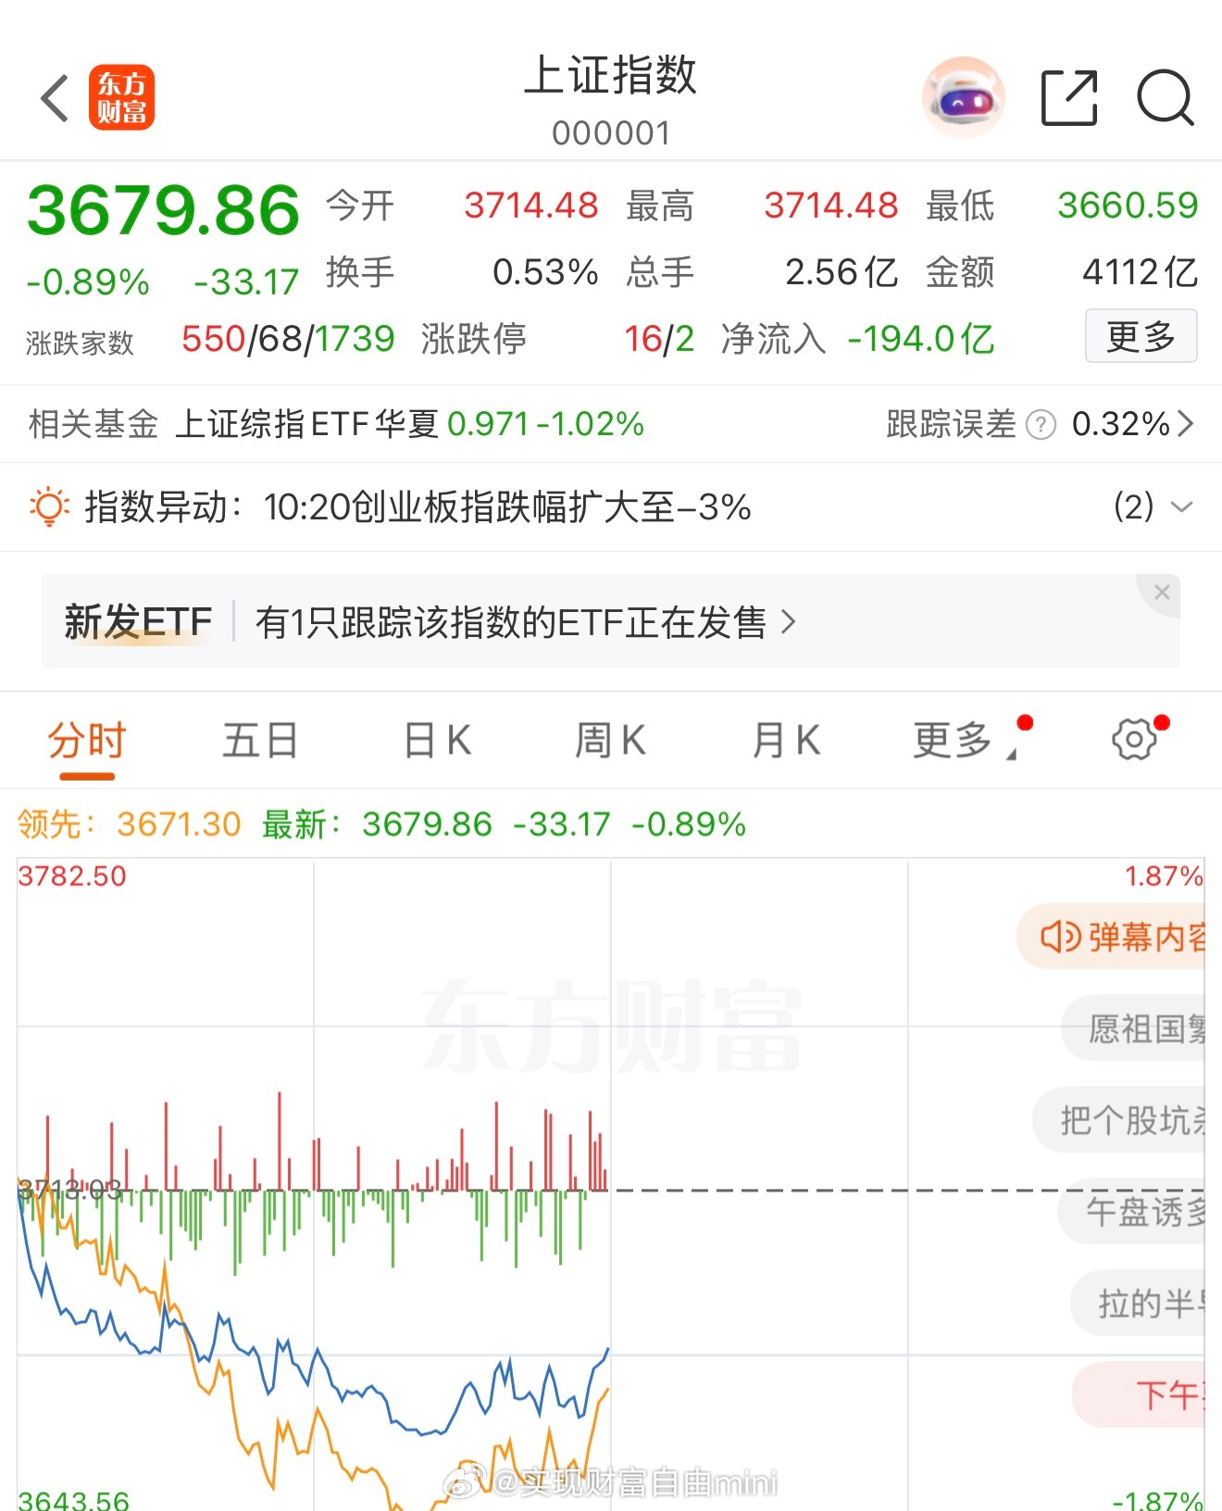
Task: Tap the 涨跌停 16/2 value
Action: pyautogui.click(x=659, y=340)
